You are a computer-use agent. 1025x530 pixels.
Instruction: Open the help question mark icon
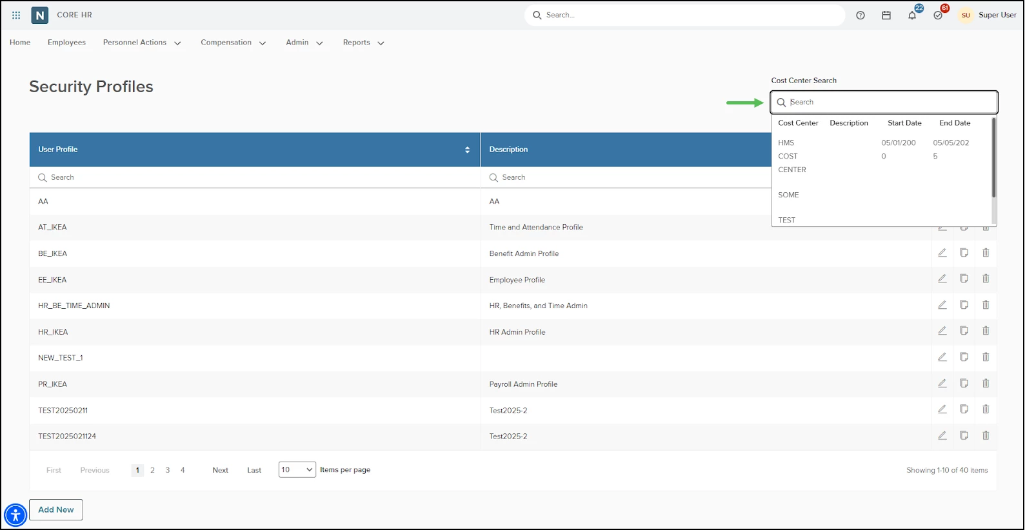[861, 15]
